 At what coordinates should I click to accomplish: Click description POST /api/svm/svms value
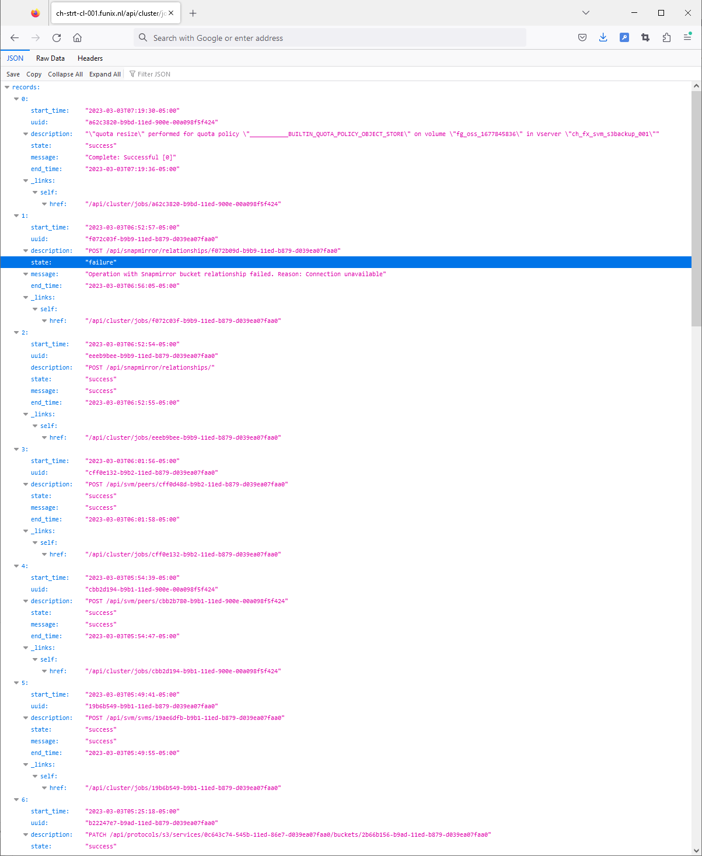(185, 718)
